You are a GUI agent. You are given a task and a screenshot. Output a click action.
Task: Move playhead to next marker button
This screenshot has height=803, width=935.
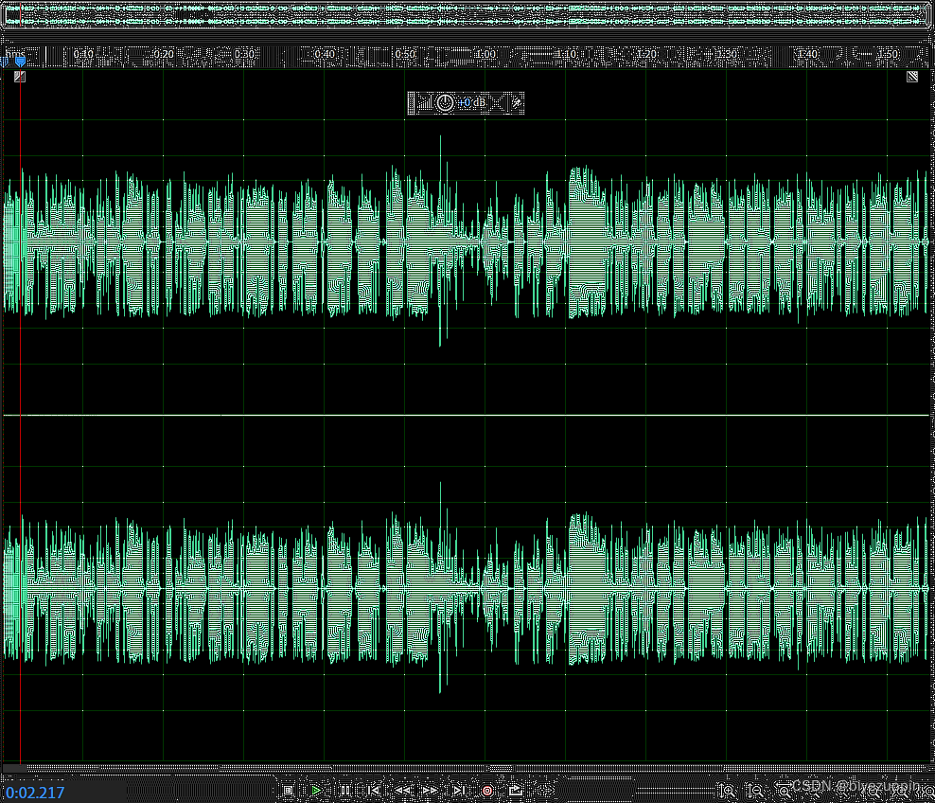(459, 791)
